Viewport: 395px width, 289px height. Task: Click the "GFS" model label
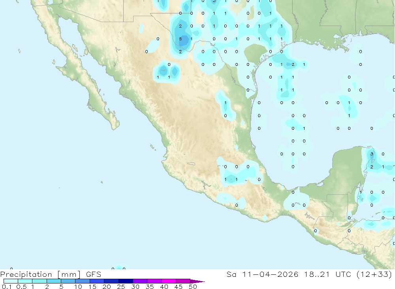(94, 274)
